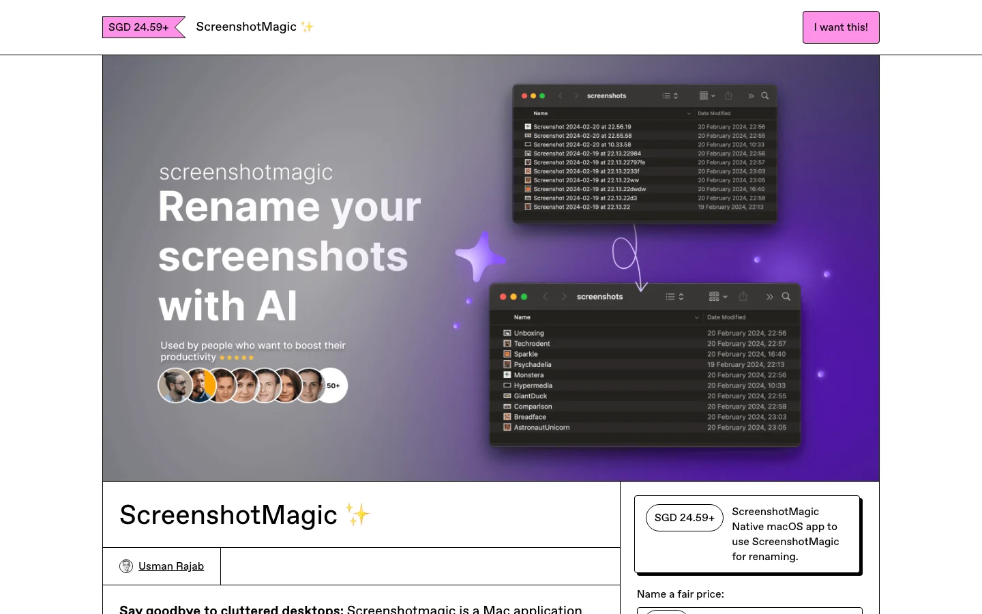This screenshot has height=614, width=982.
Task: Open group-by grid dropdown in upper Finder window
Action: [707, 96]
